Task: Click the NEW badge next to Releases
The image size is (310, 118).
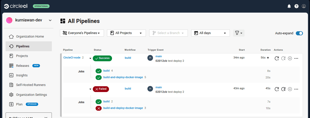Action: [36, 66]
